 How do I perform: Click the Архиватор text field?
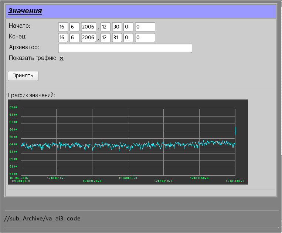(x=125, y=48)
